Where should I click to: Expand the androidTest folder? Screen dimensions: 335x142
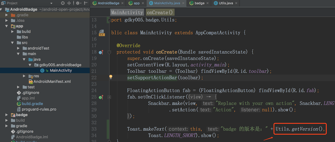(x=18, y=48)
